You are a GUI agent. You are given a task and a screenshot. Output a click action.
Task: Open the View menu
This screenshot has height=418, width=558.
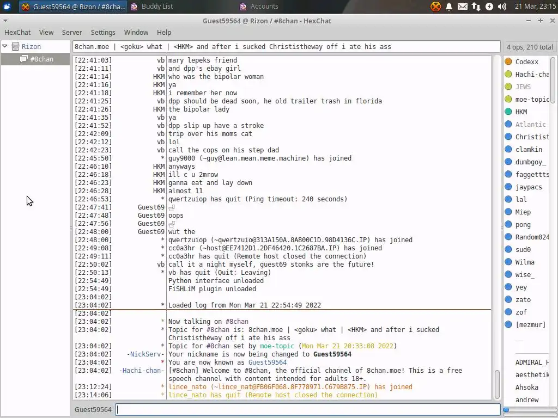point(46,32)
